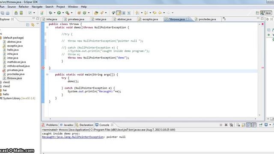
Task: Click the red overview ruler error marker
Action: click(x=262, y=68)
